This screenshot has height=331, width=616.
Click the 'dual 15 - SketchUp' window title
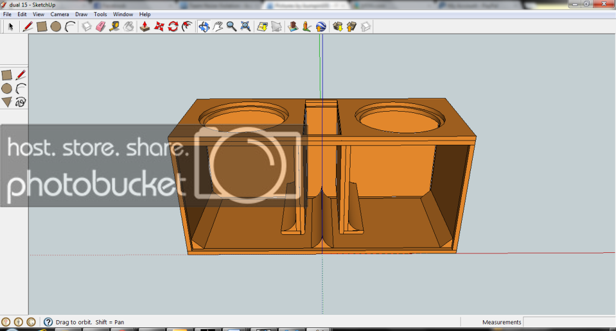tap(32, 5)
